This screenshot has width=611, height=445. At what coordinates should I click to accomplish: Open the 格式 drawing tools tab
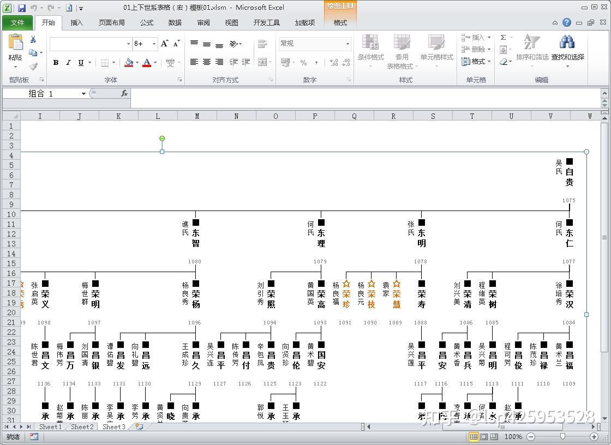point(340,22)
